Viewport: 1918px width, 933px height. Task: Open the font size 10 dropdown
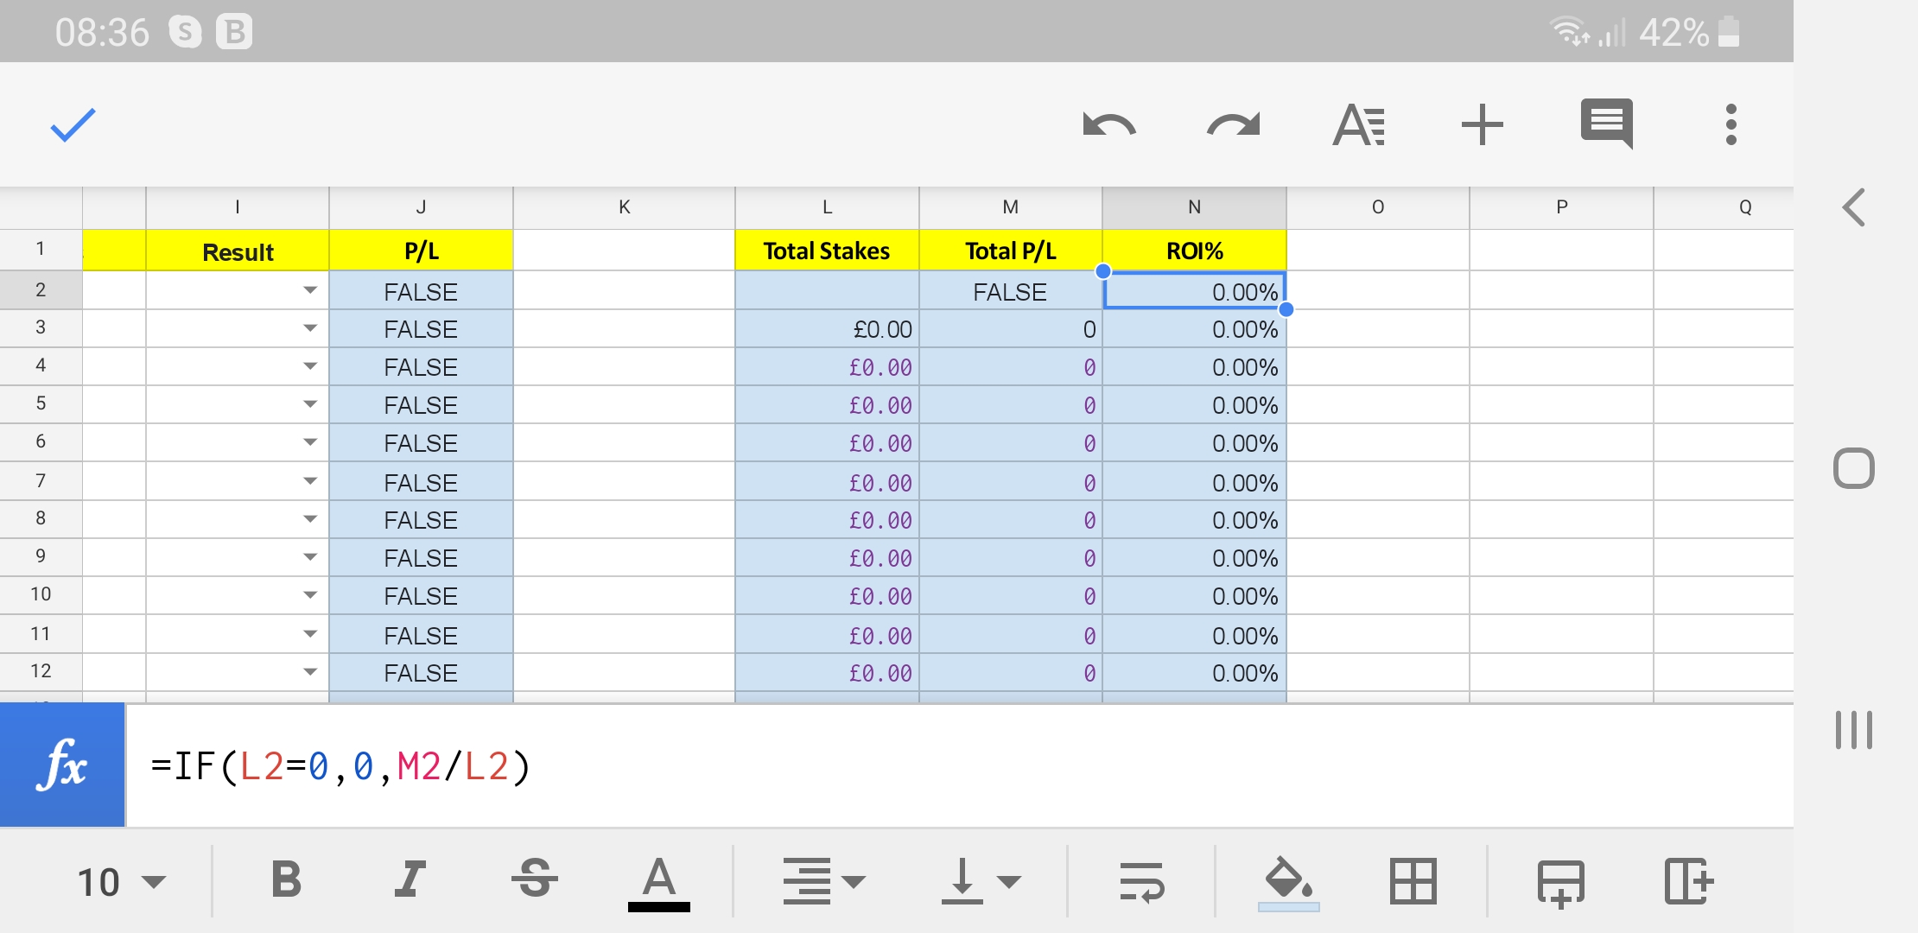pos(121,882)
